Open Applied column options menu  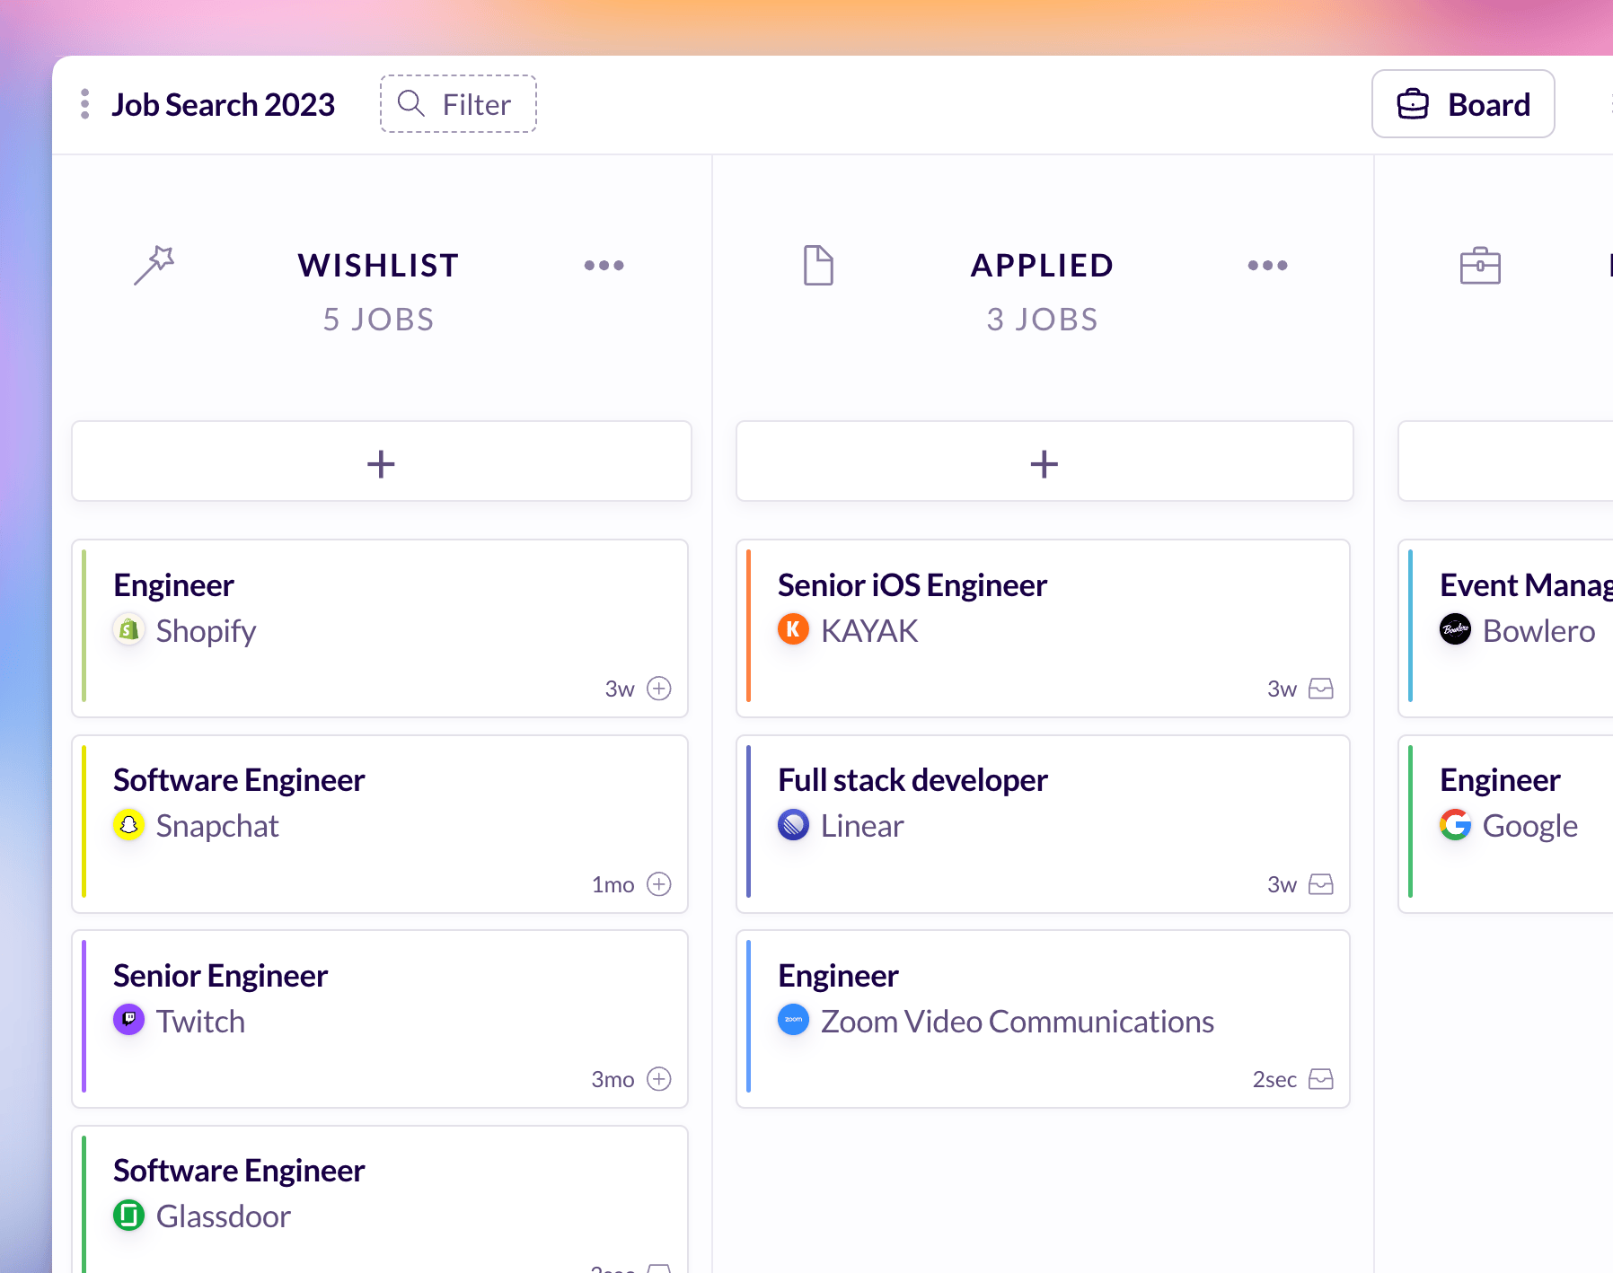point(1267,266)
